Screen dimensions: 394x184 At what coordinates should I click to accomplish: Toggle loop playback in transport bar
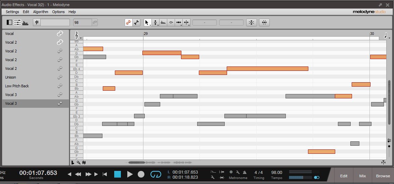(156, 174)
